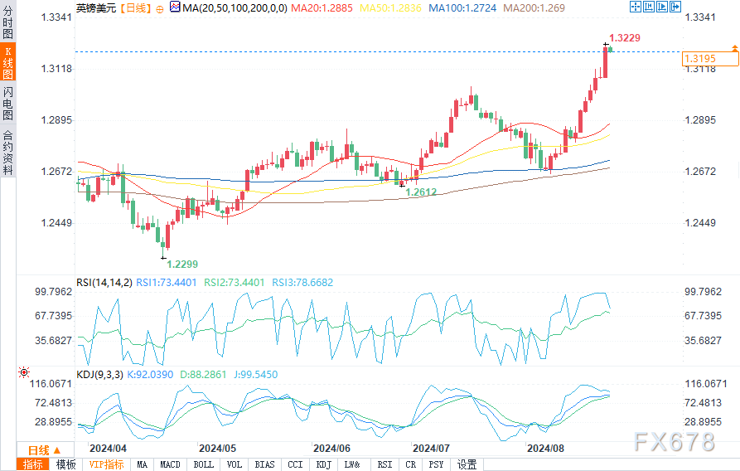Select the 指标 bottom tab
This screenshot has width=740, height=471.
[x=33, y=464]
